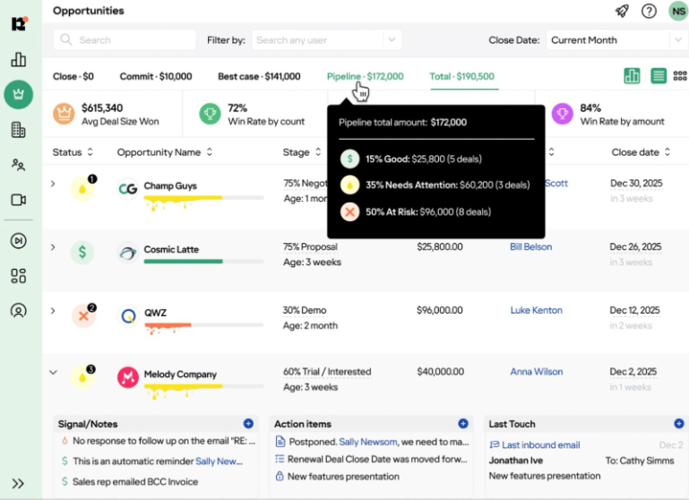Switch to list view icon
This screenshot has height=500, width=689.
pyautogui.click(x=659, y=76)
